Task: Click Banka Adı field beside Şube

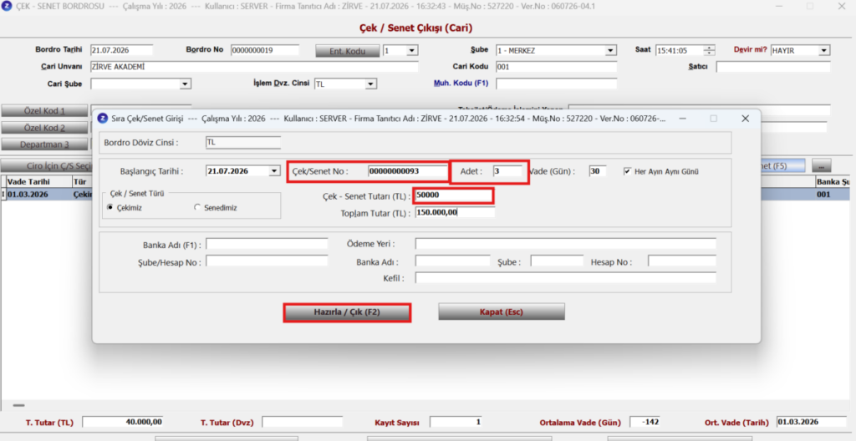Action: (x=452, y=261)
